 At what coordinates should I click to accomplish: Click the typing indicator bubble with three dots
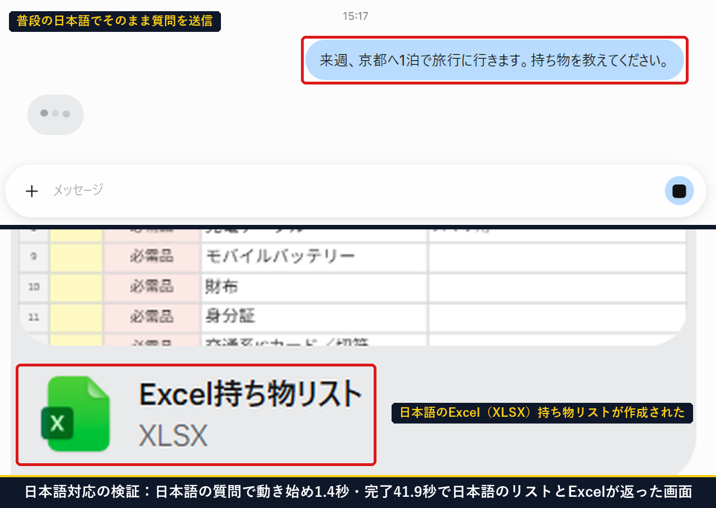pyautogui.click(x=55, y=114)
